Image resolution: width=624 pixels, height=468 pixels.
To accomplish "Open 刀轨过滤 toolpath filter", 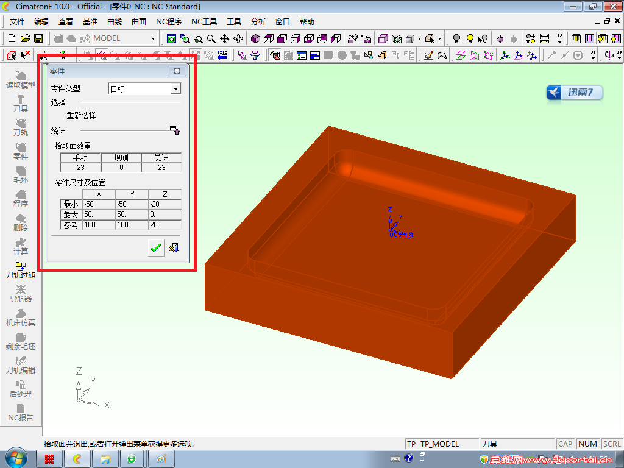I will tap(21, 270).
